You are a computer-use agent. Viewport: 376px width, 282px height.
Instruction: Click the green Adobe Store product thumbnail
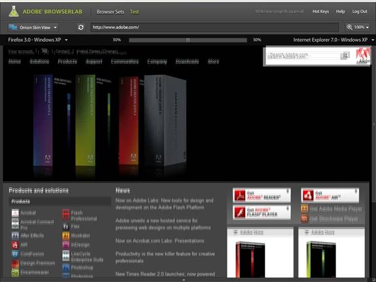(x=321, y=260)
